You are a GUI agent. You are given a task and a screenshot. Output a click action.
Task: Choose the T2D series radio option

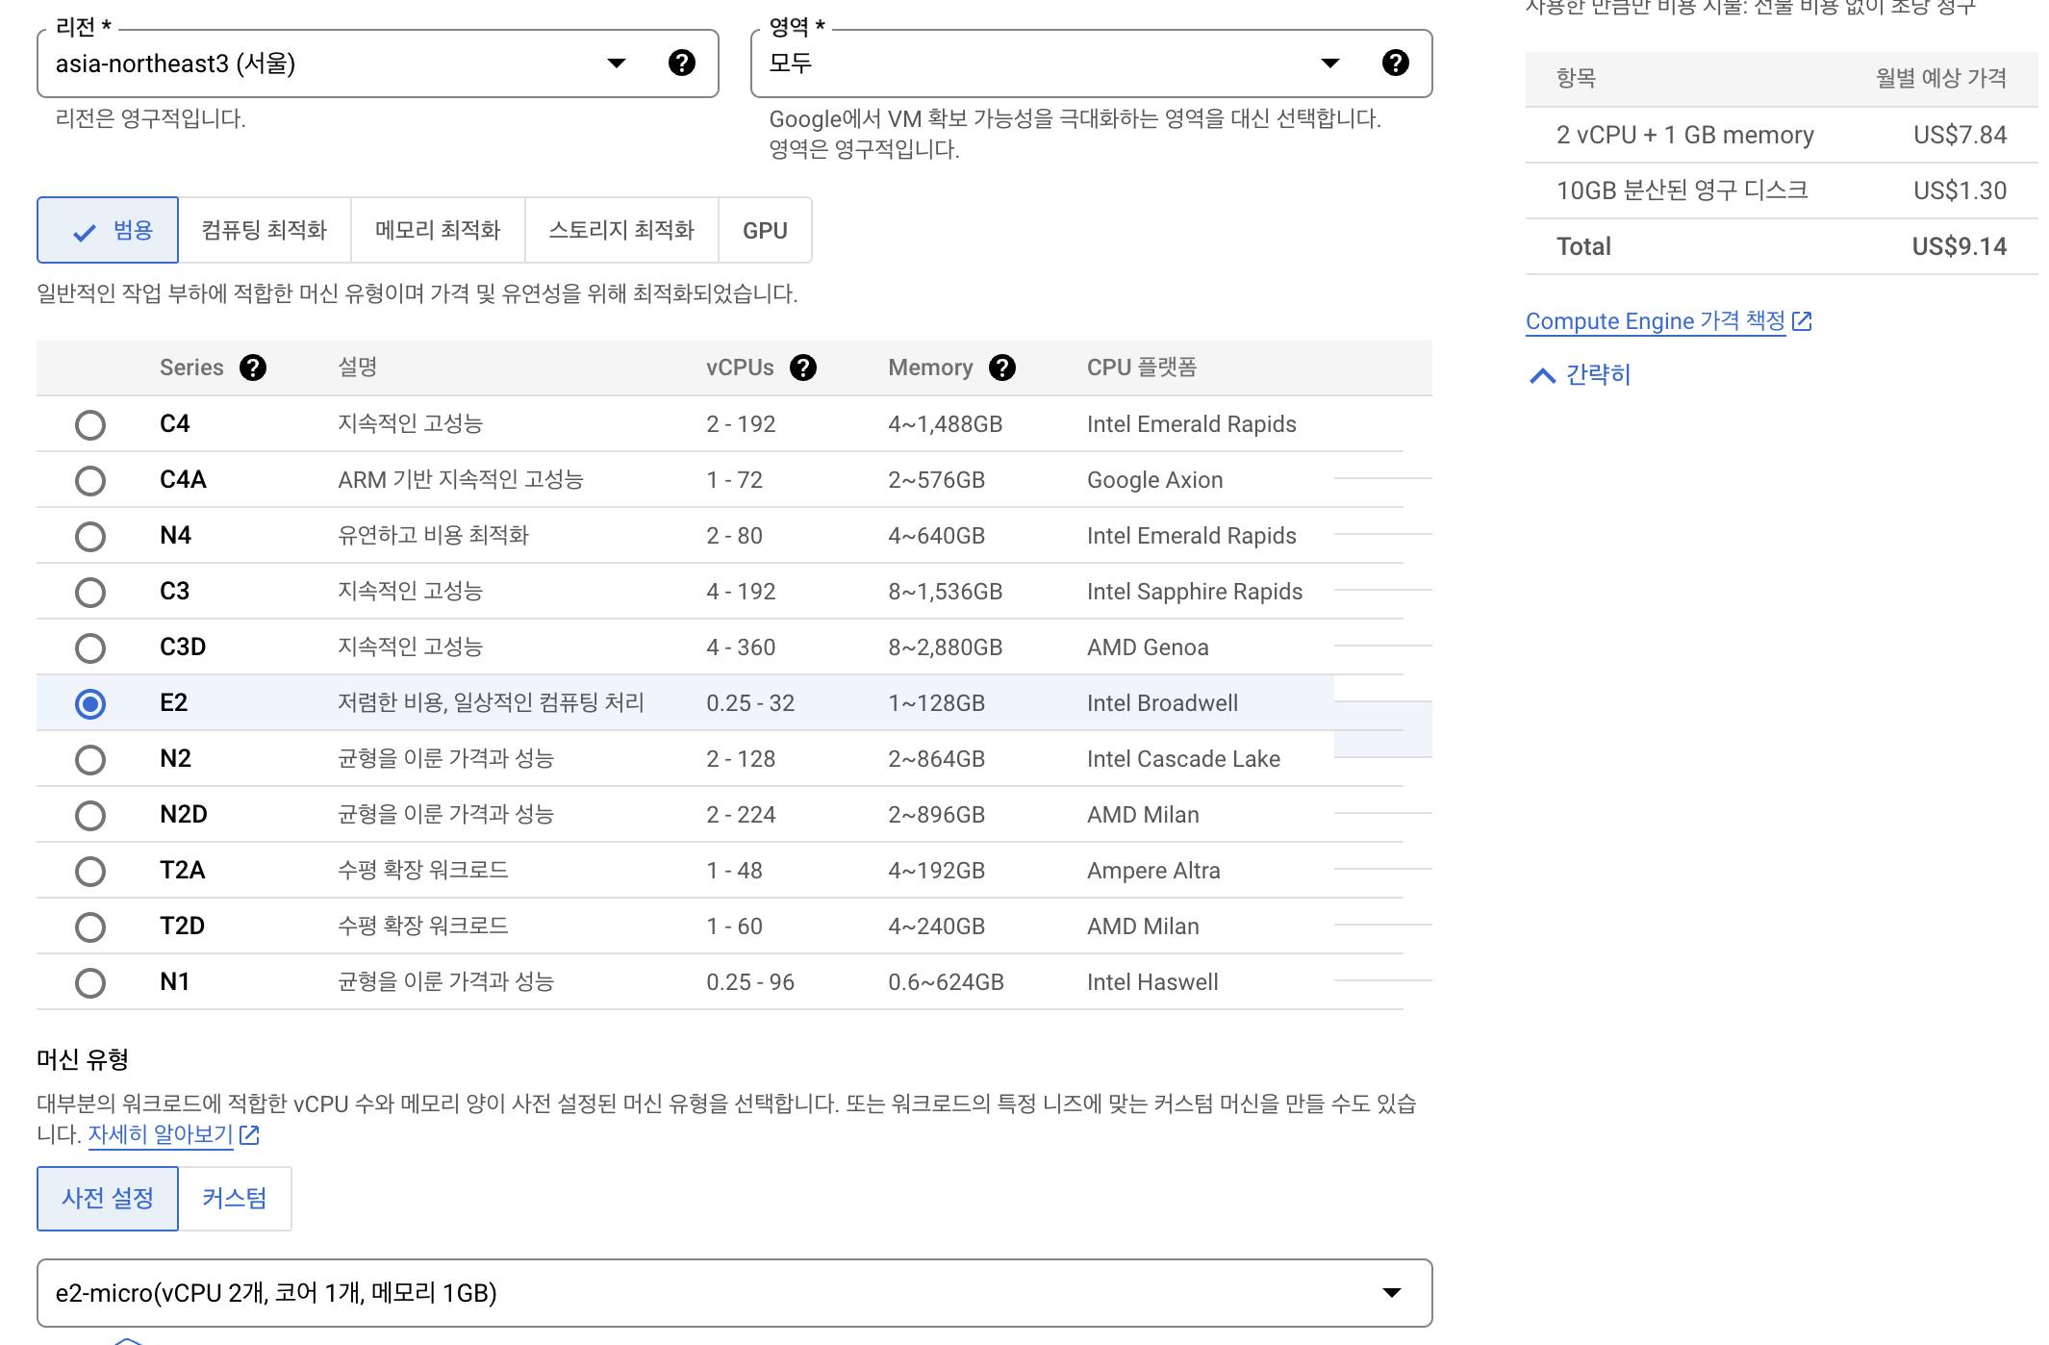tap(90, 927)
